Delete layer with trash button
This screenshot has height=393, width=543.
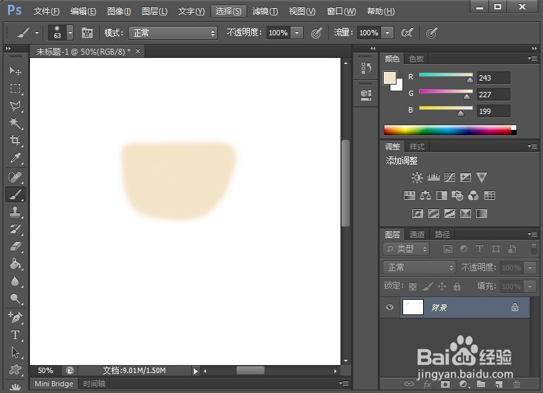pos(516,384)
